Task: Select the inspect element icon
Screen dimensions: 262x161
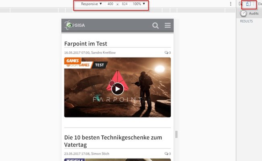Action: point(241,4)
